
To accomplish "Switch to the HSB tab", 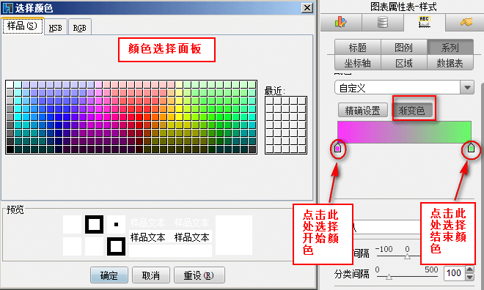I will 56,28.
